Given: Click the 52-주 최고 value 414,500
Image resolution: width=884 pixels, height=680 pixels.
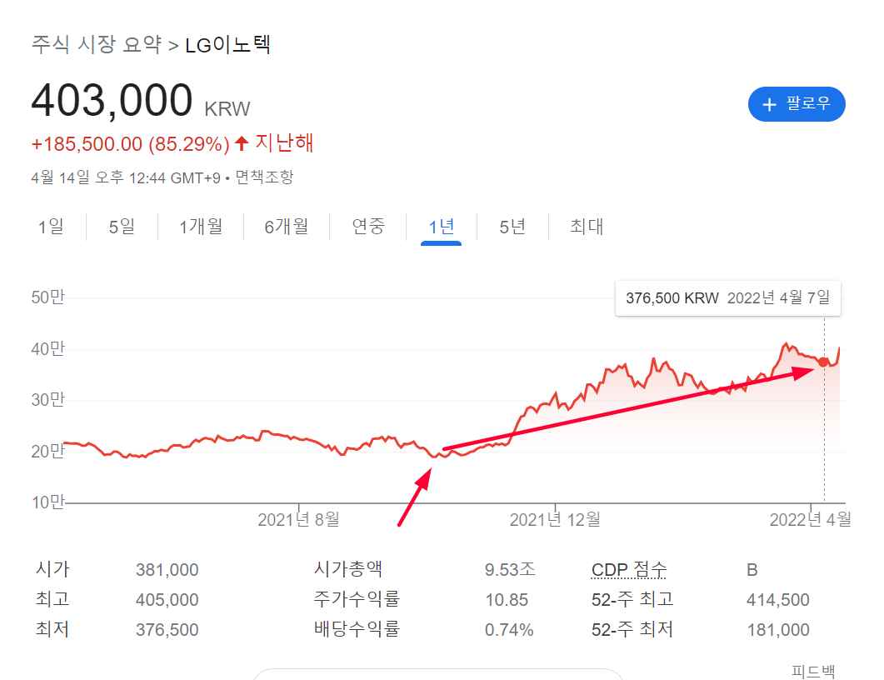Looking at the screenshot, I should [x=778, y=600].
